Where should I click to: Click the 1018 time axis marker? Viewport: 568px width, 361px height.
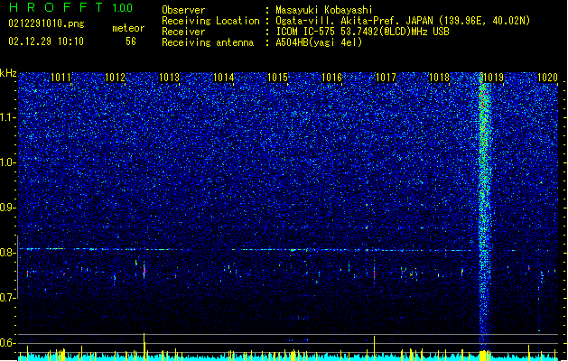pyautogui.click(x=439, y=78)
